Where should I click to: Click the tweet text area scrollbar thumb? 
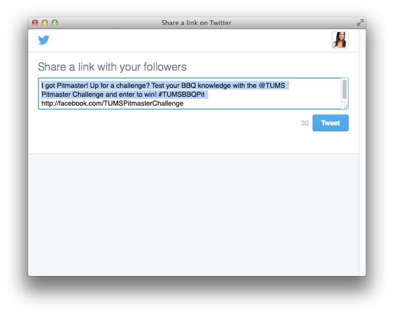[345, 89]
